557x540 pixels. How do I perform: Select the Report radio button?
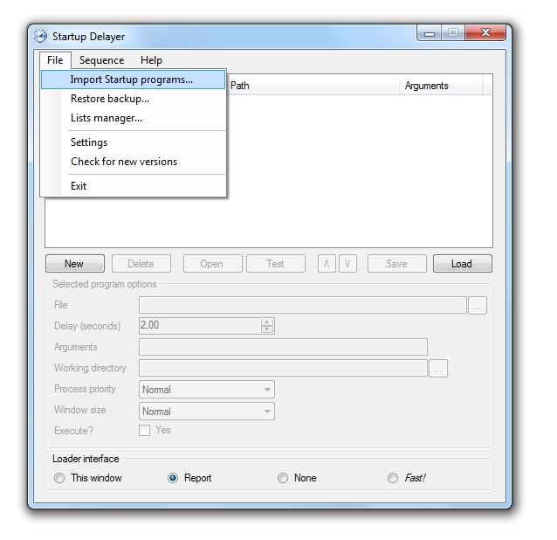pos(173,478)
